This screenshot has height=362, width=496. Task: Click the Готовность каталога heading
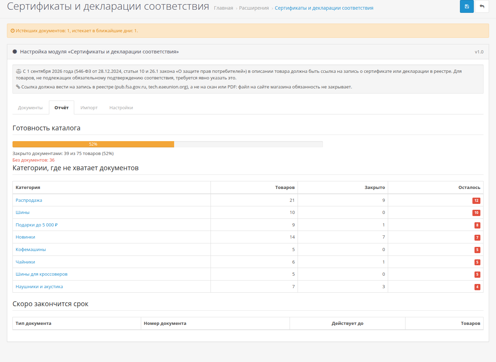tap(46, 128)
